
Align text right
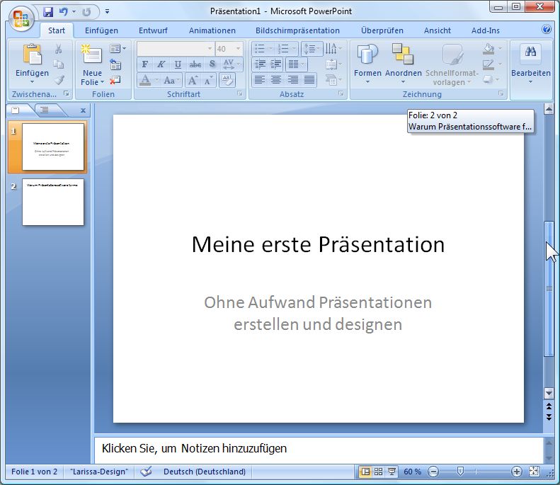point(293,79)
